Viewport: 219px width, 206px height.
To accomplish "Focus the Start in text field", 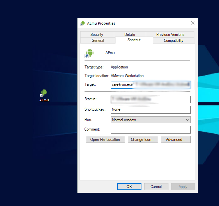I will [x=150, y=99].
